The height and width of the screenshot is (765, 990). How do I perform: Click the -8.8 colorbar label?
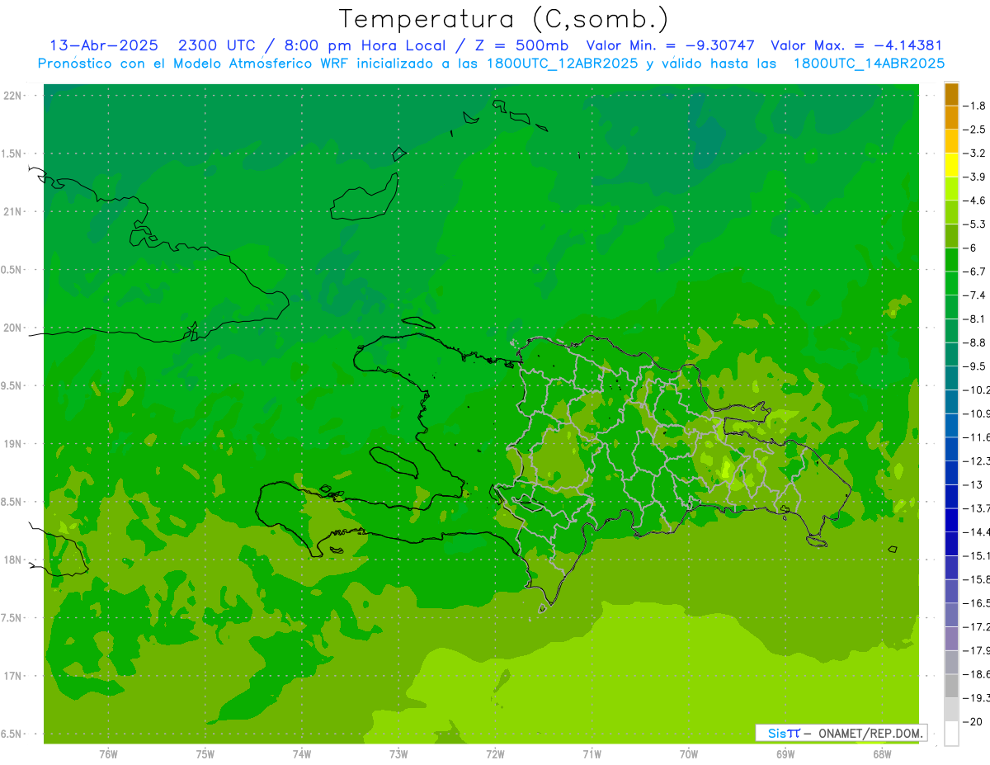pyautogui.click(x=976, y=342)
